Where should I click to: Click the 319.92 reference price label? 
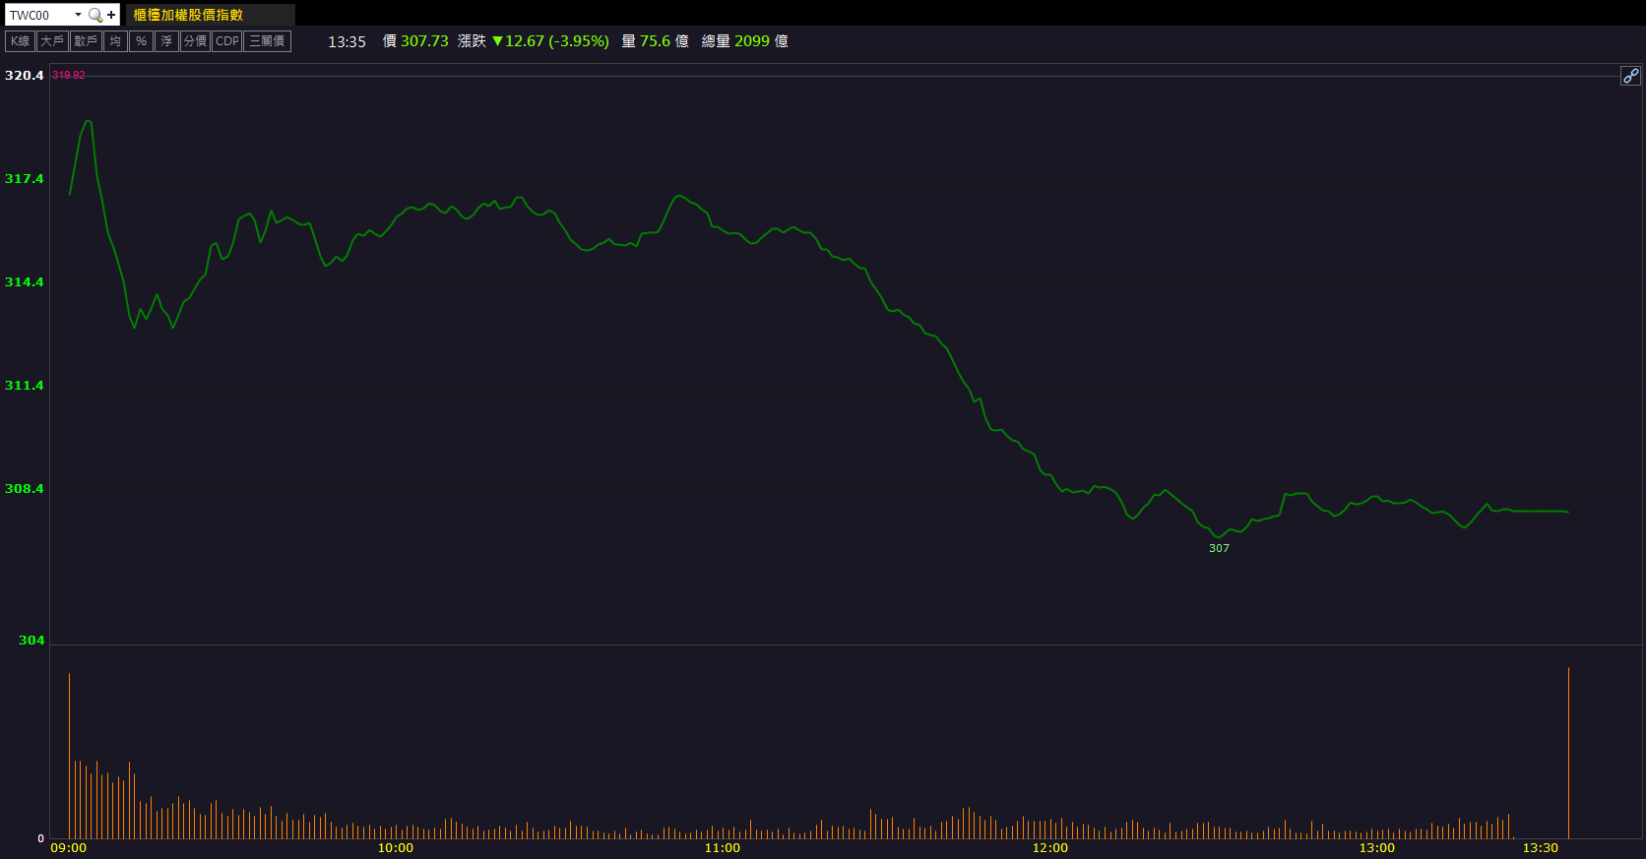point(69,75)
